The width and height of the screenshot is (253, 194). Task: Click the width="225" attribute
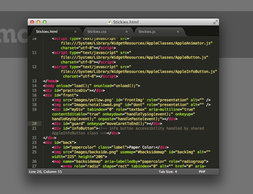pyautogui.click(x=64, y=157)
